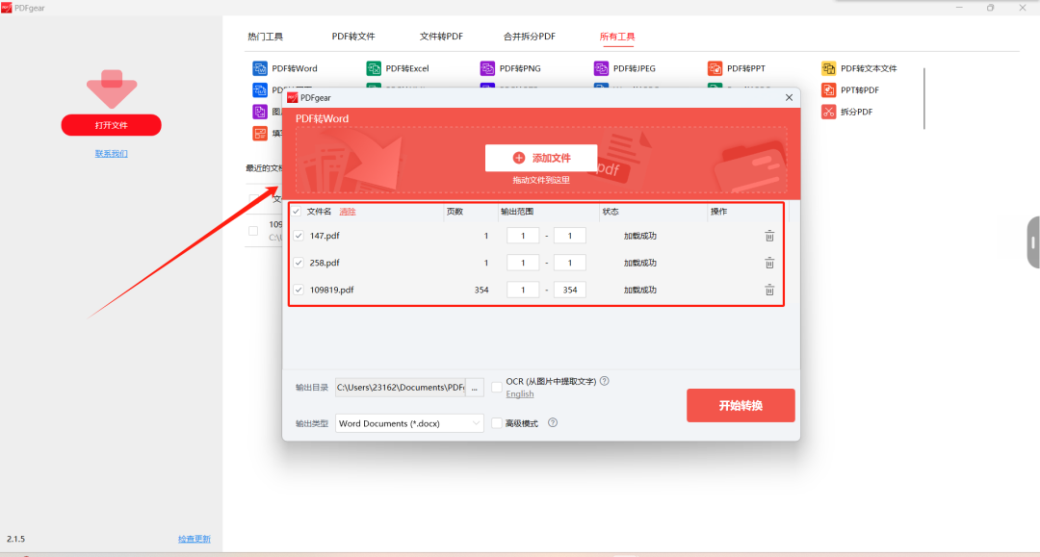Viewport: 1040px width, 557px height.
Task: Remove 109819.pdf using the trash icon
Action: (x=769, y=290)
